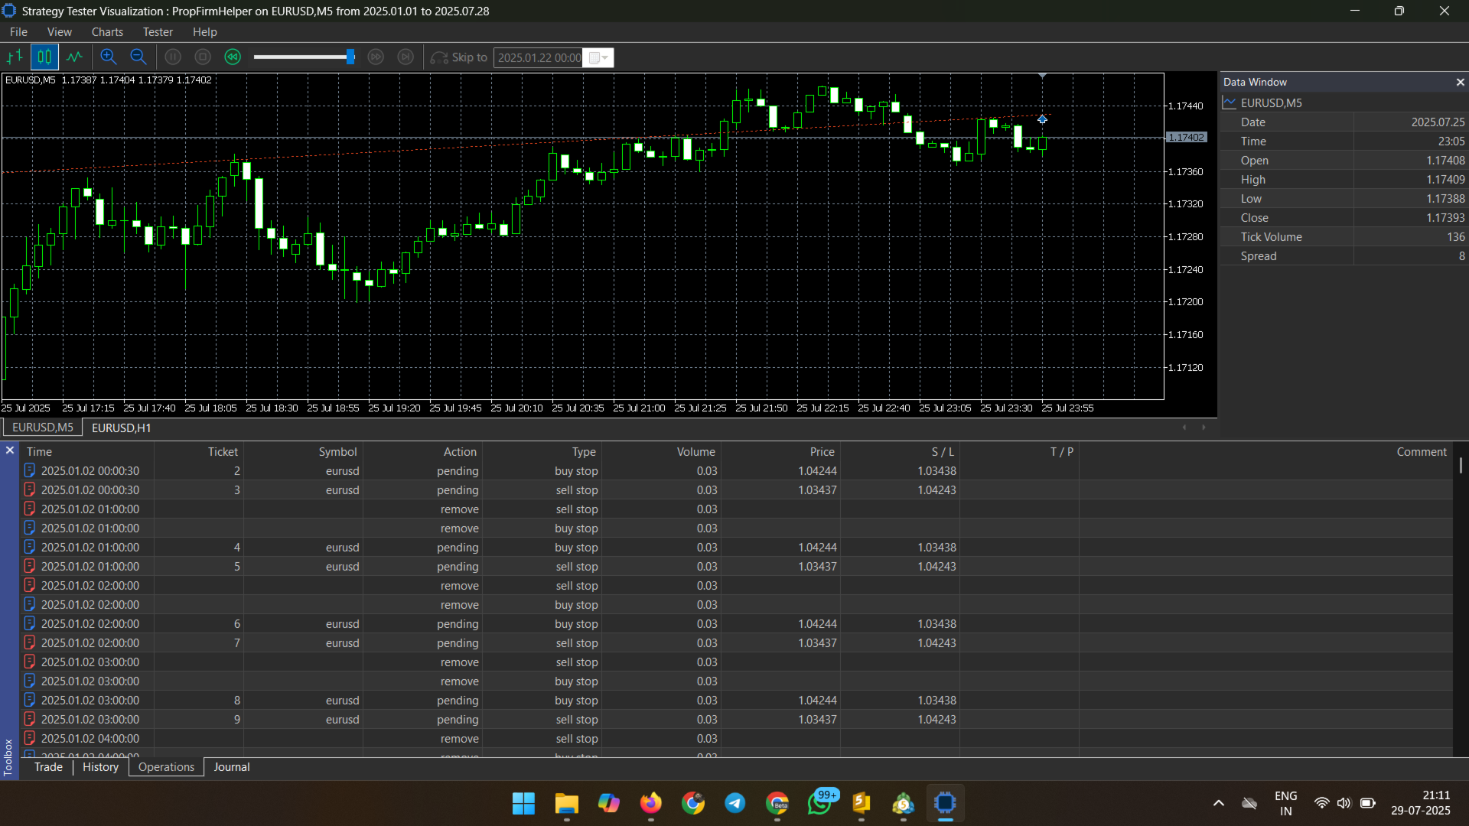This screenshot has height=826, width=1469.
Task: Open the Tester menu
Action: pos(158,31)
